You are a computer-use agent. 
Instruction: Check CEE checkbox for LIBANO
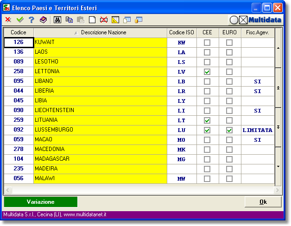[x=207, y=82]
